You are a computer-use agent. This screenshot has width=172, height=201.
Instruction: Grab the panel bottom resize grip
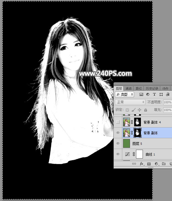coord(151,167)
